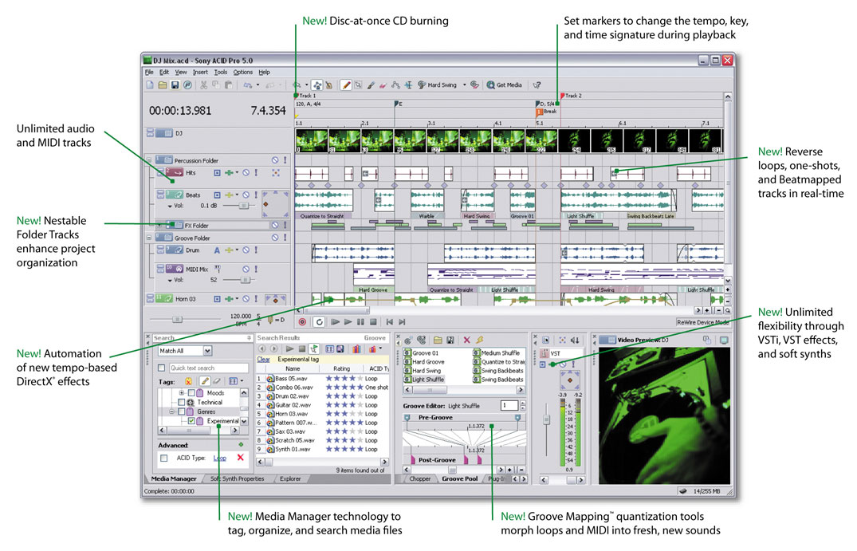Collapse the Groove Folder track
857x551 pixels.
coord(148,238)
